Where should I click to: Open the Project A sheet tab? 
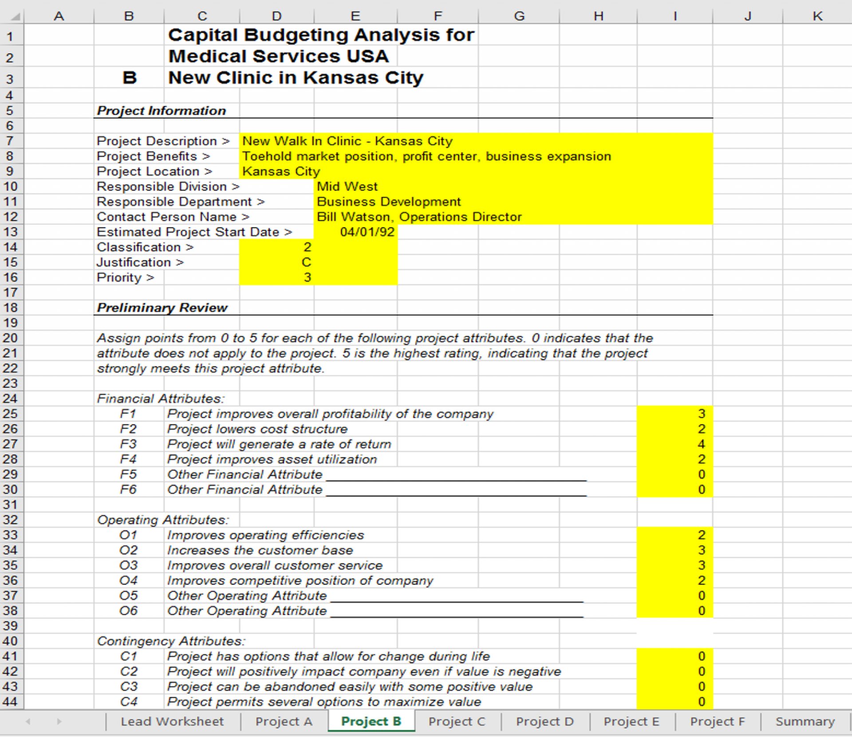[x=284, y=721]
